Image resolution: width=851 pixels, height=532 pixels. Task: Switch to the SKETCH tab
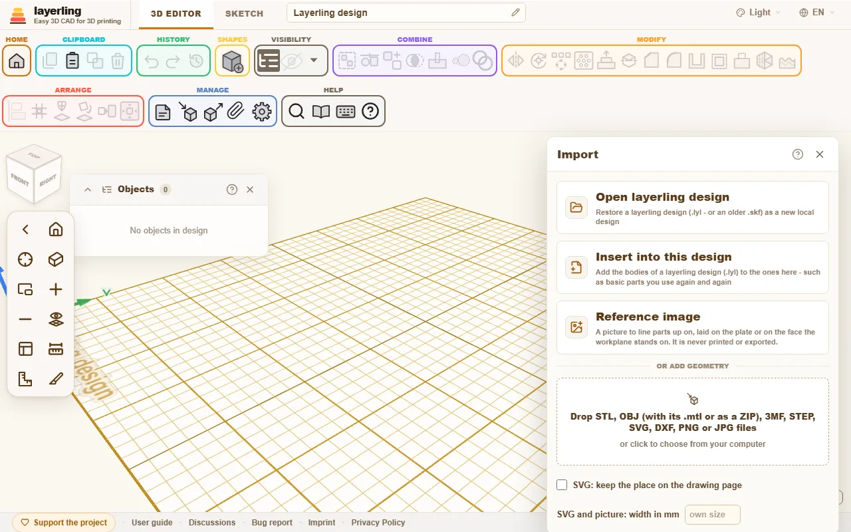coord(244,13)
